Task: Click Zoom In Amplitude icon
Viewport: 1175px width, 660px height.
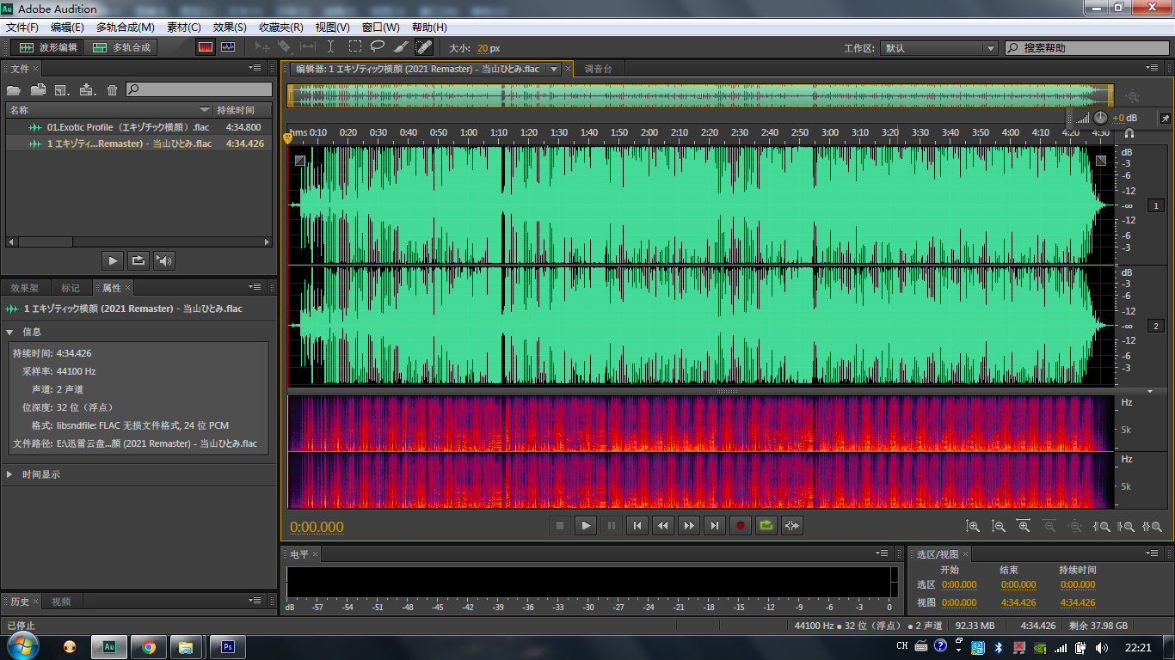Action: pos(973,526)
